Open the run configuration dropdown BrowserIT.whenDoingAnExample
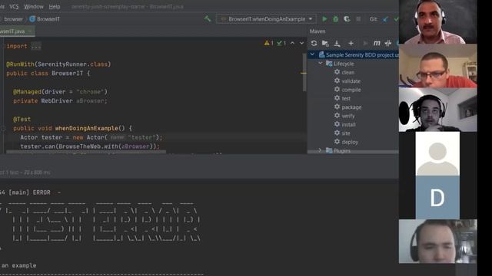Screen dimensions: 492x276 click(x=266, y=19)
